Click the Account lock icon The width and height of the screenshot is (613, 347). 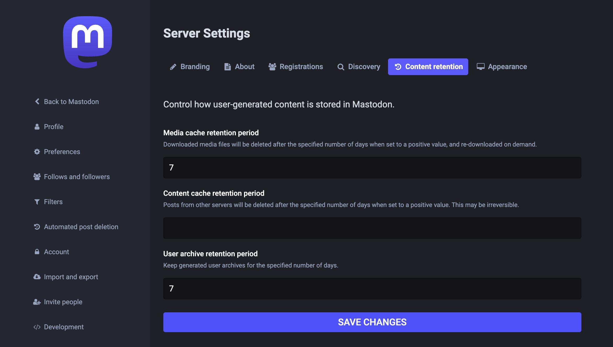tap(37, 252)
